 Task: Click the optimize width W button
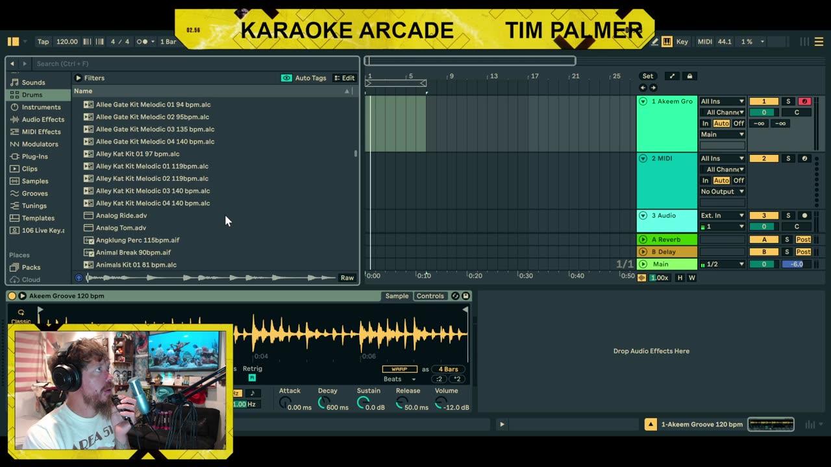coord(691,278)
